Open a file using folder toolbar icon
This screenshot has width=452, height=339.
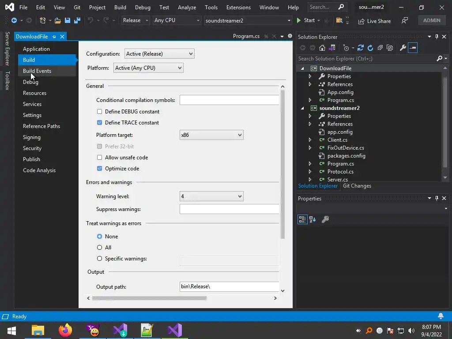pyautogui.click(x=58, y=20)
